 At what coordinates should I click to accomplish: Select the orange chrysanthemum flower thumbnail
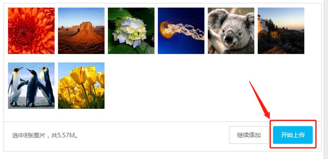click(x=31, y=31)
